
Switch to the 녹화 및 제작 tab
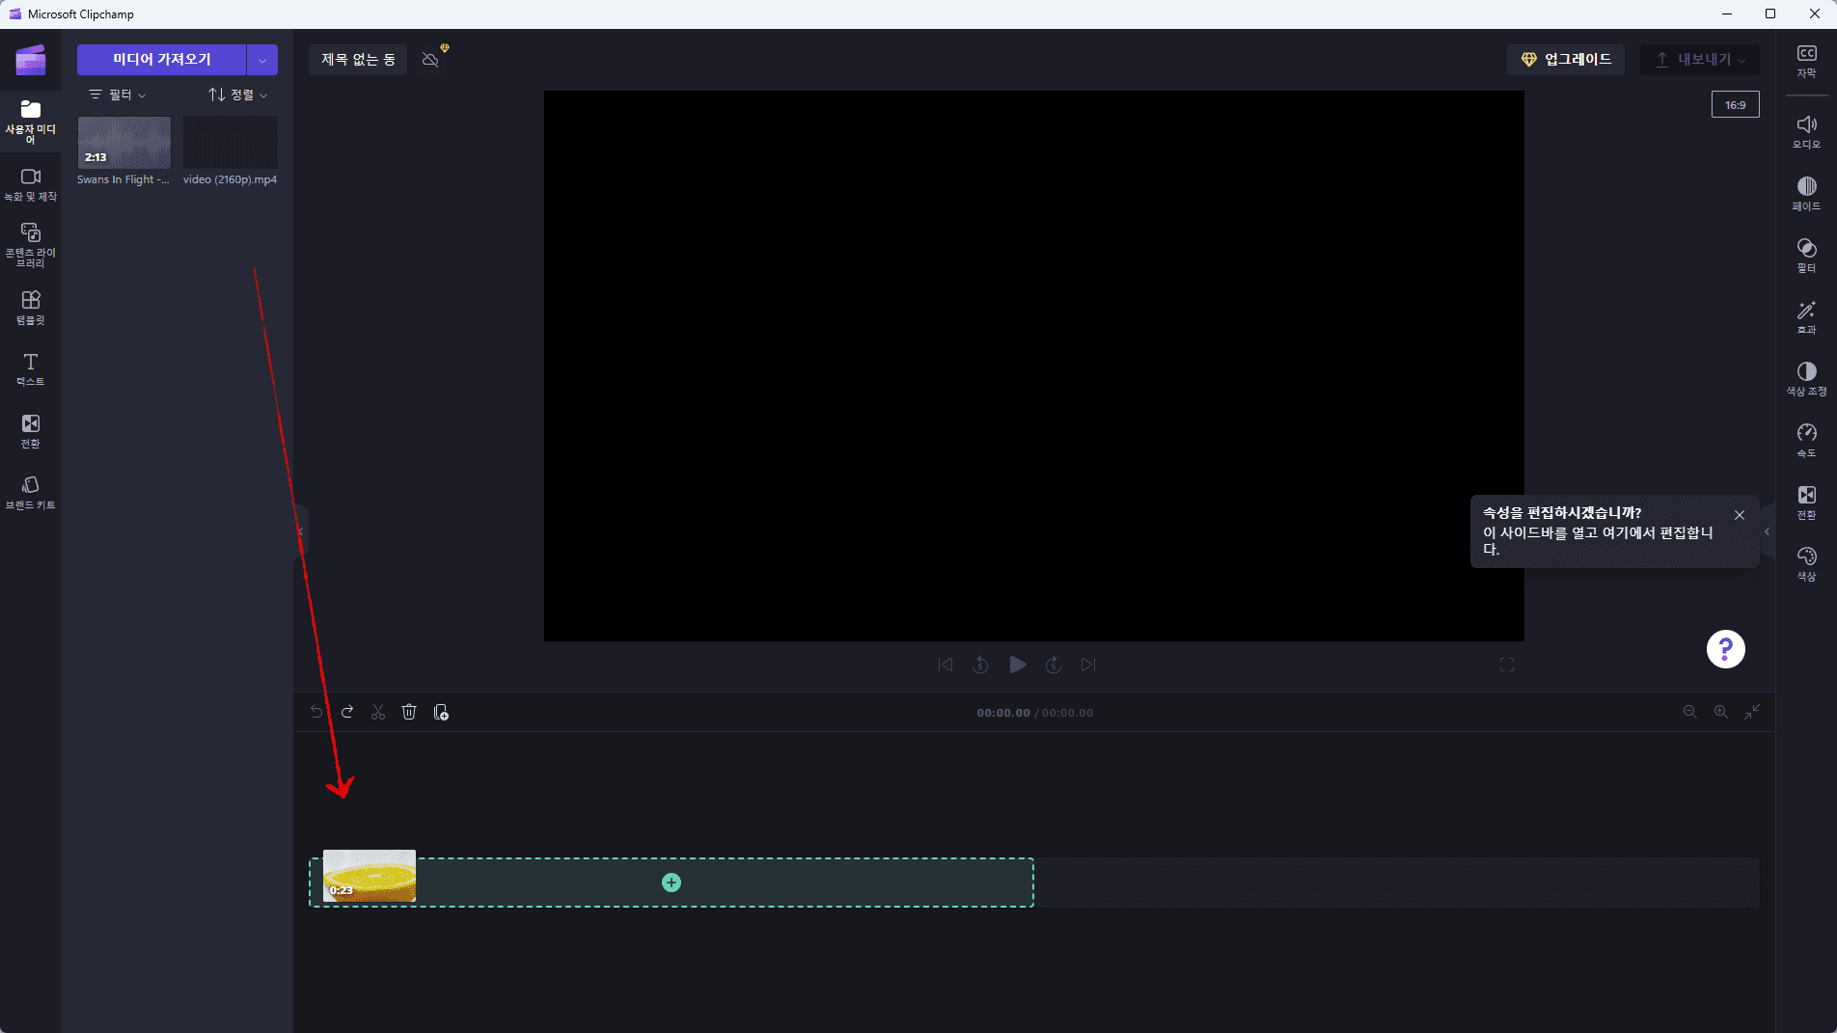(x=30, y=183)
